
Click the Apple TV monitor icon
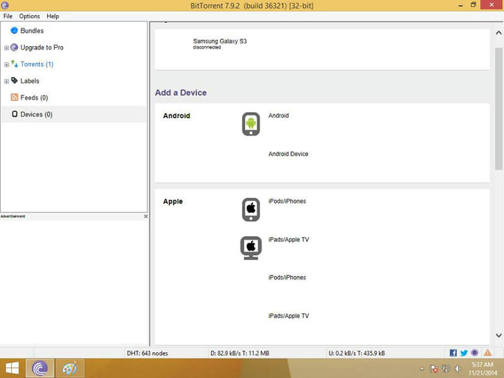click(x=251, y=248)
